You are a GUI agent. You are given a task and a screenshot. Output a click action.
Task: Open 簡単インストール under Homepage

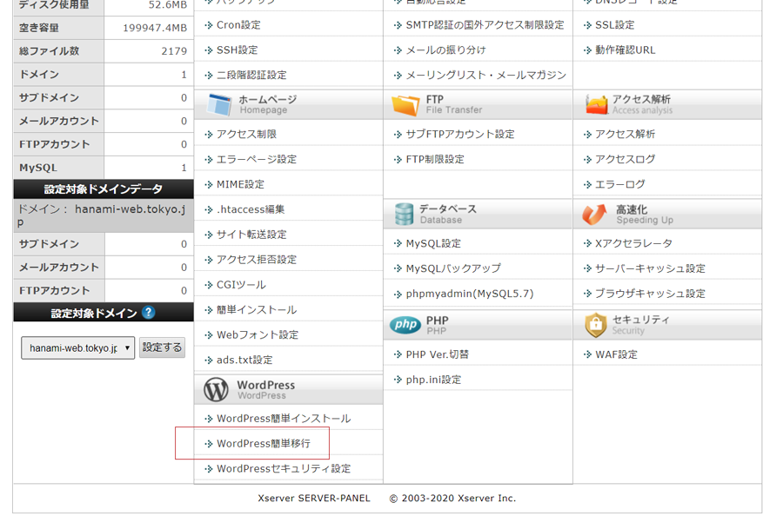tap(257, 309)
